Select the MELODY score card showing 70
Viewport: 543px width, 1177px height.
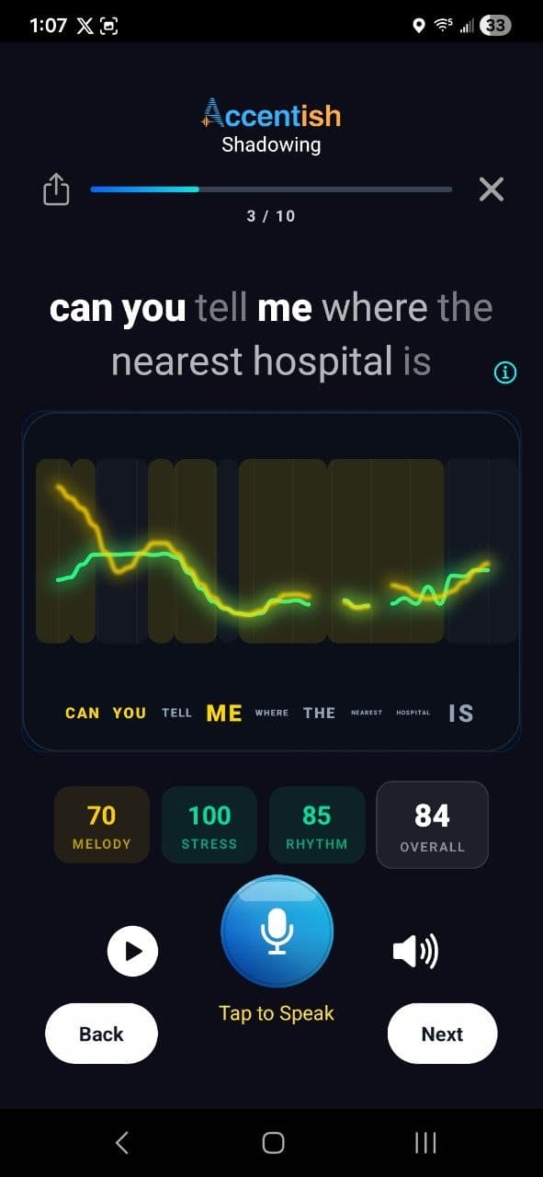tap(101, 825)
